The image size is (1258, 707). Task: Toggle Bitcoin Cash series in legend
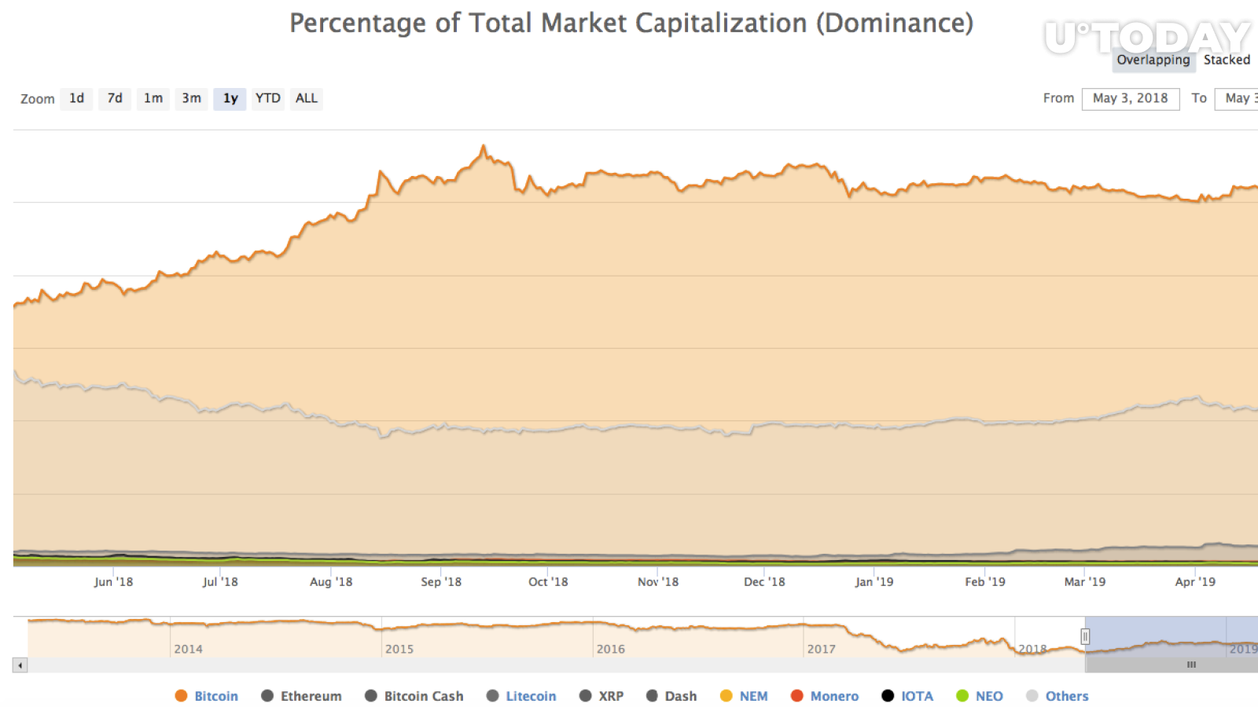click(414, 696)
